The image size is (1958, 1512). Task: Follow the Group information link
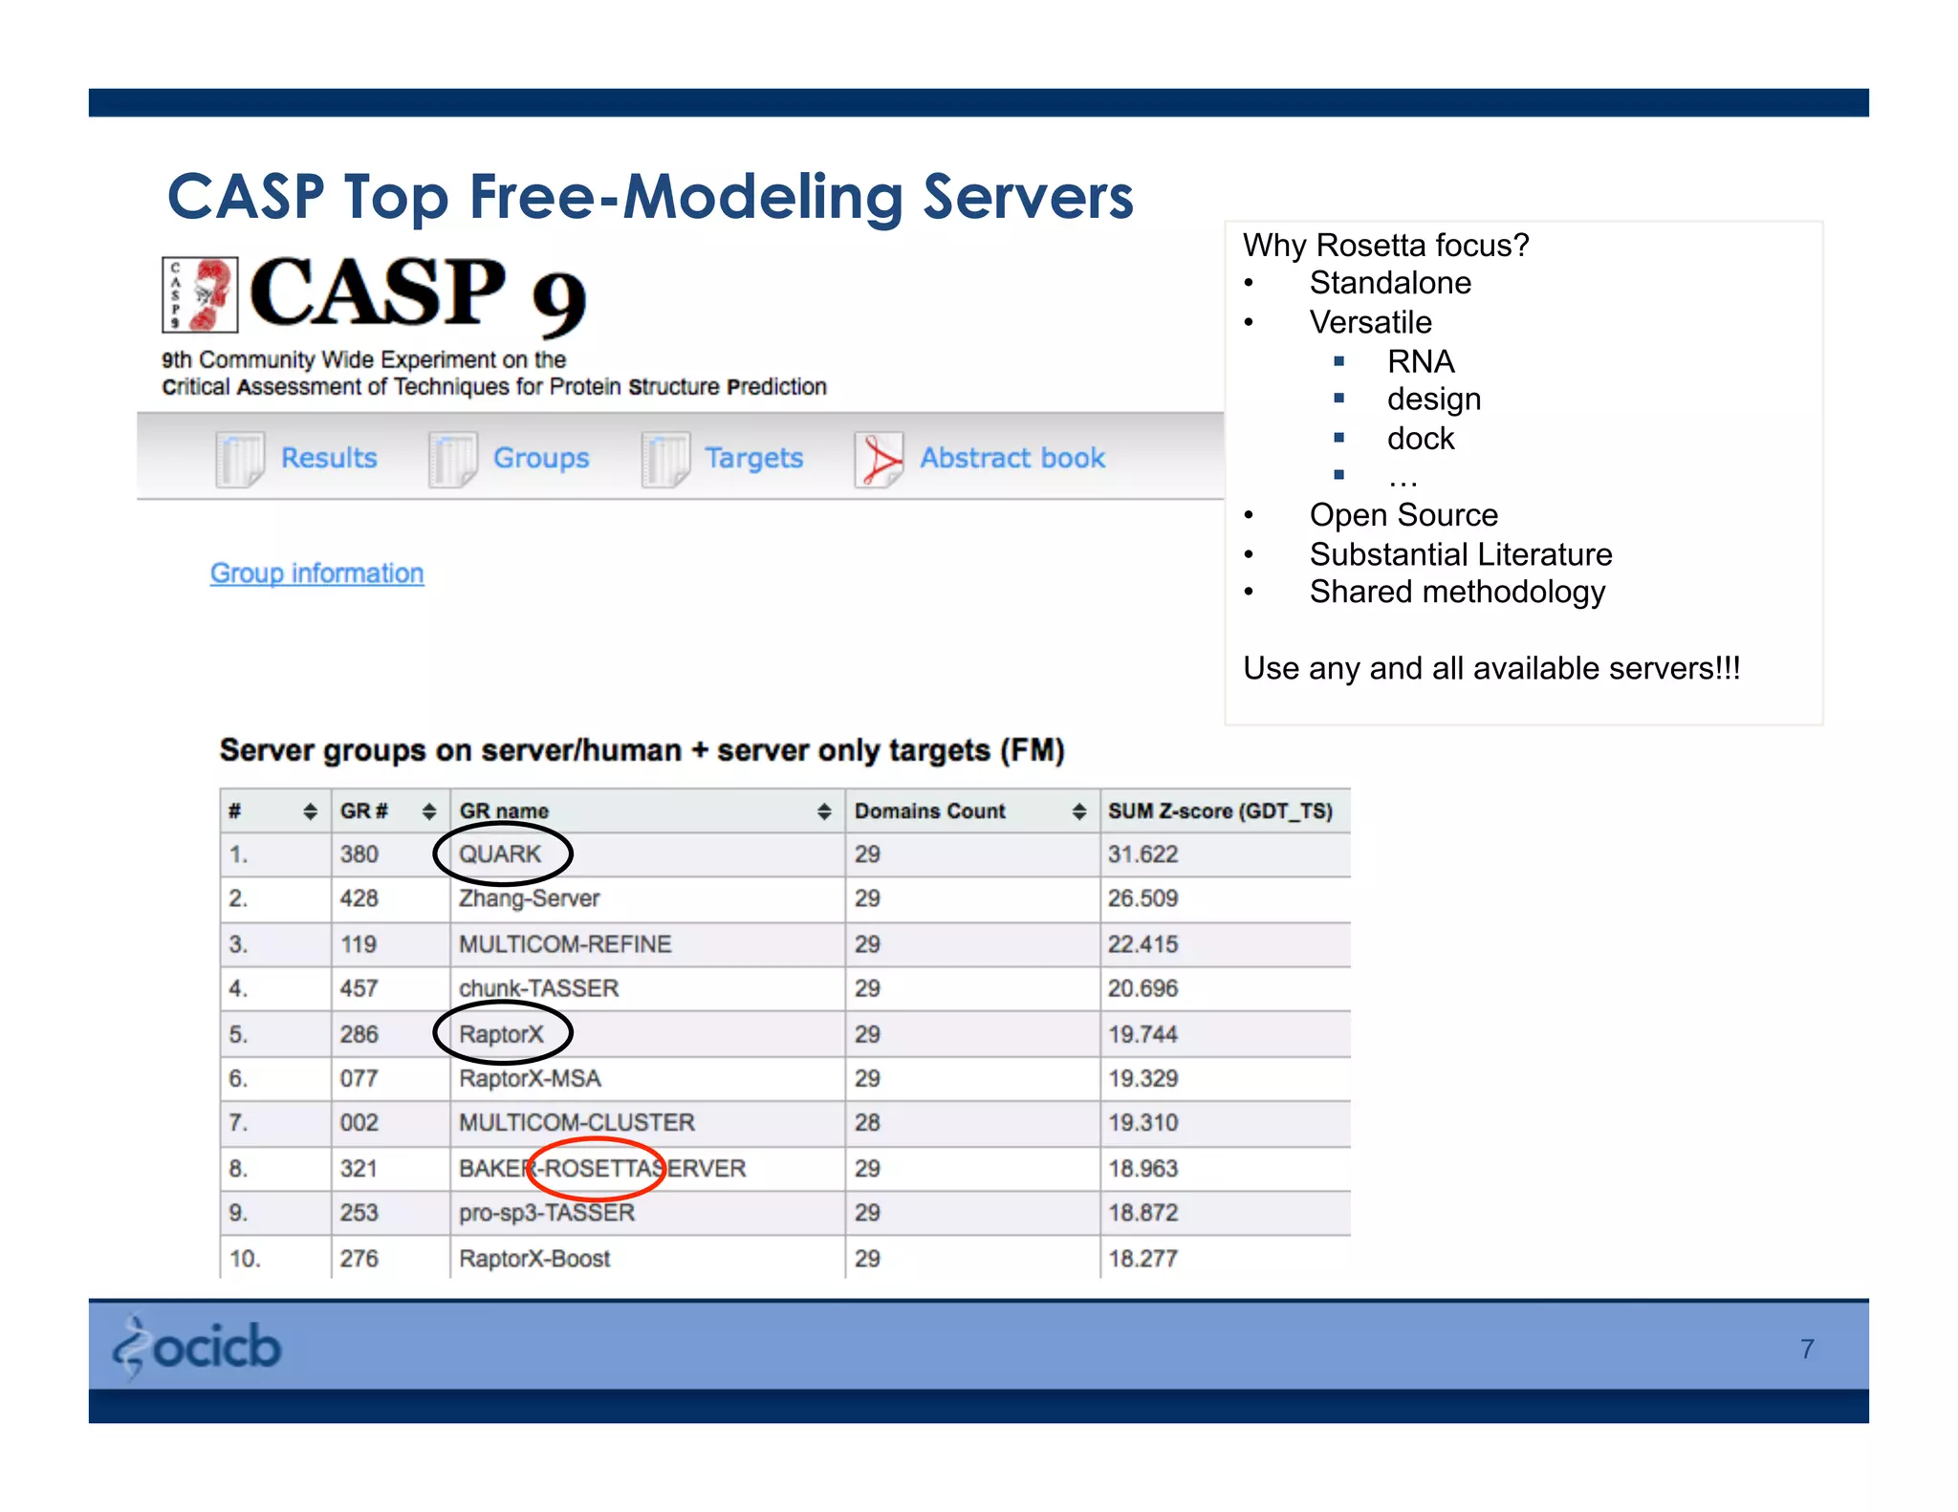(316, 572)
